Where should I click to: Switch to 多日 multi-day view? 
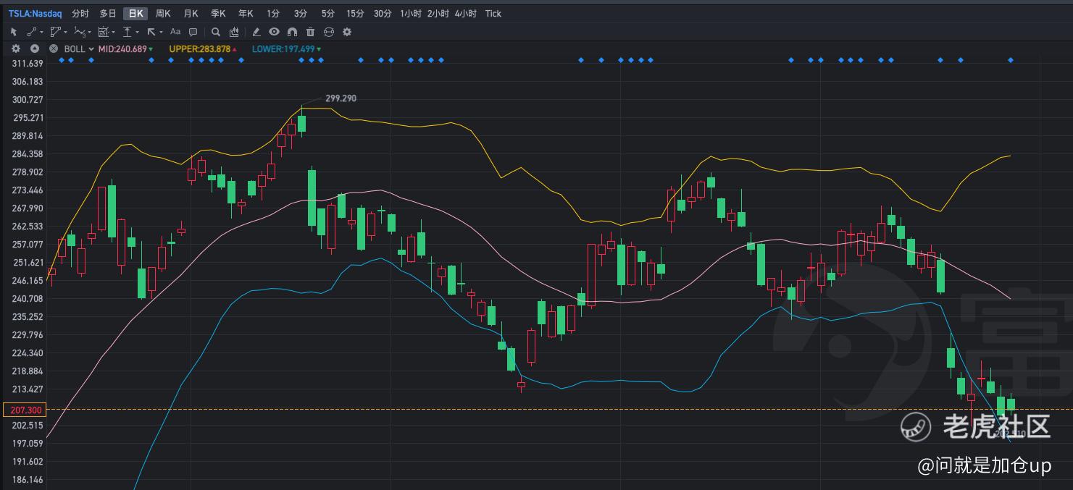click(x=108, y=14)
